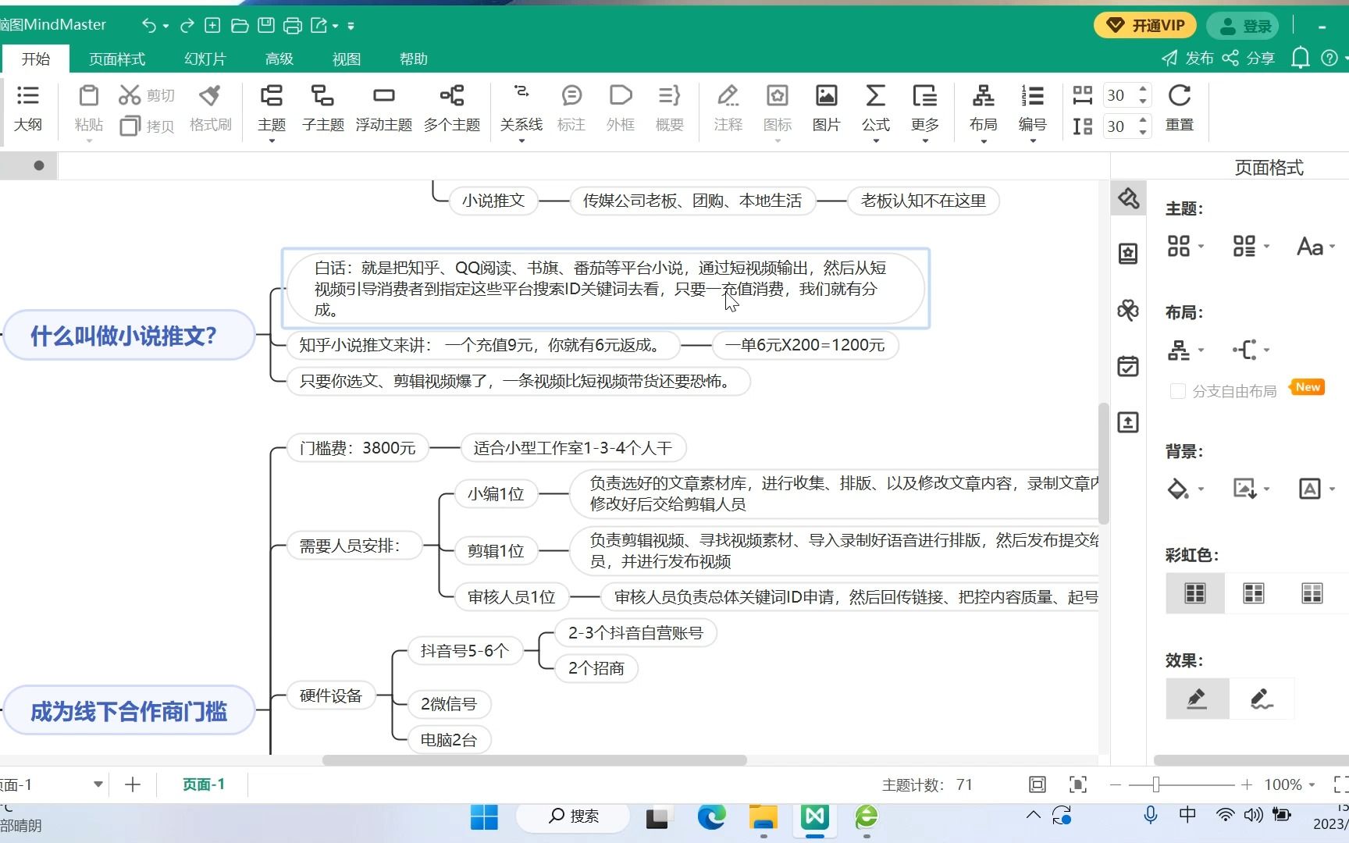The image size is (1349, 843).
Task: Open the 帮助 tab
Action: click(x=414, y=59)
